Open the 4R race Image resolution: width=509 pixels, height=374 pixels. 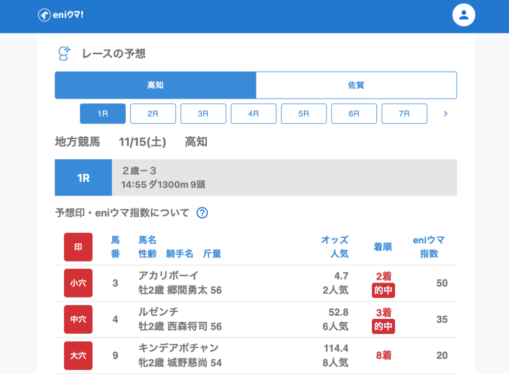pos(254,113)
